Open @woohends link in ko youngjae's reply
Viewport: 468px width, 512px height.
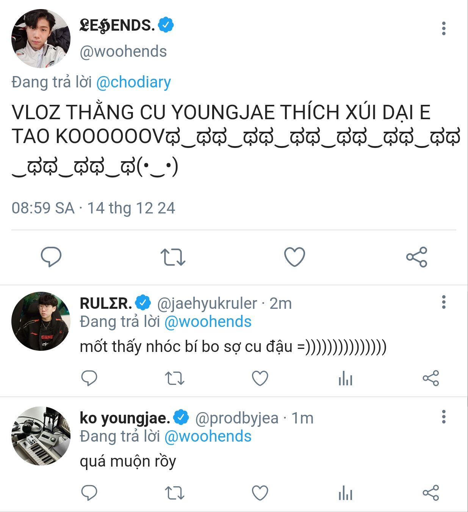(x=208, y=436)
